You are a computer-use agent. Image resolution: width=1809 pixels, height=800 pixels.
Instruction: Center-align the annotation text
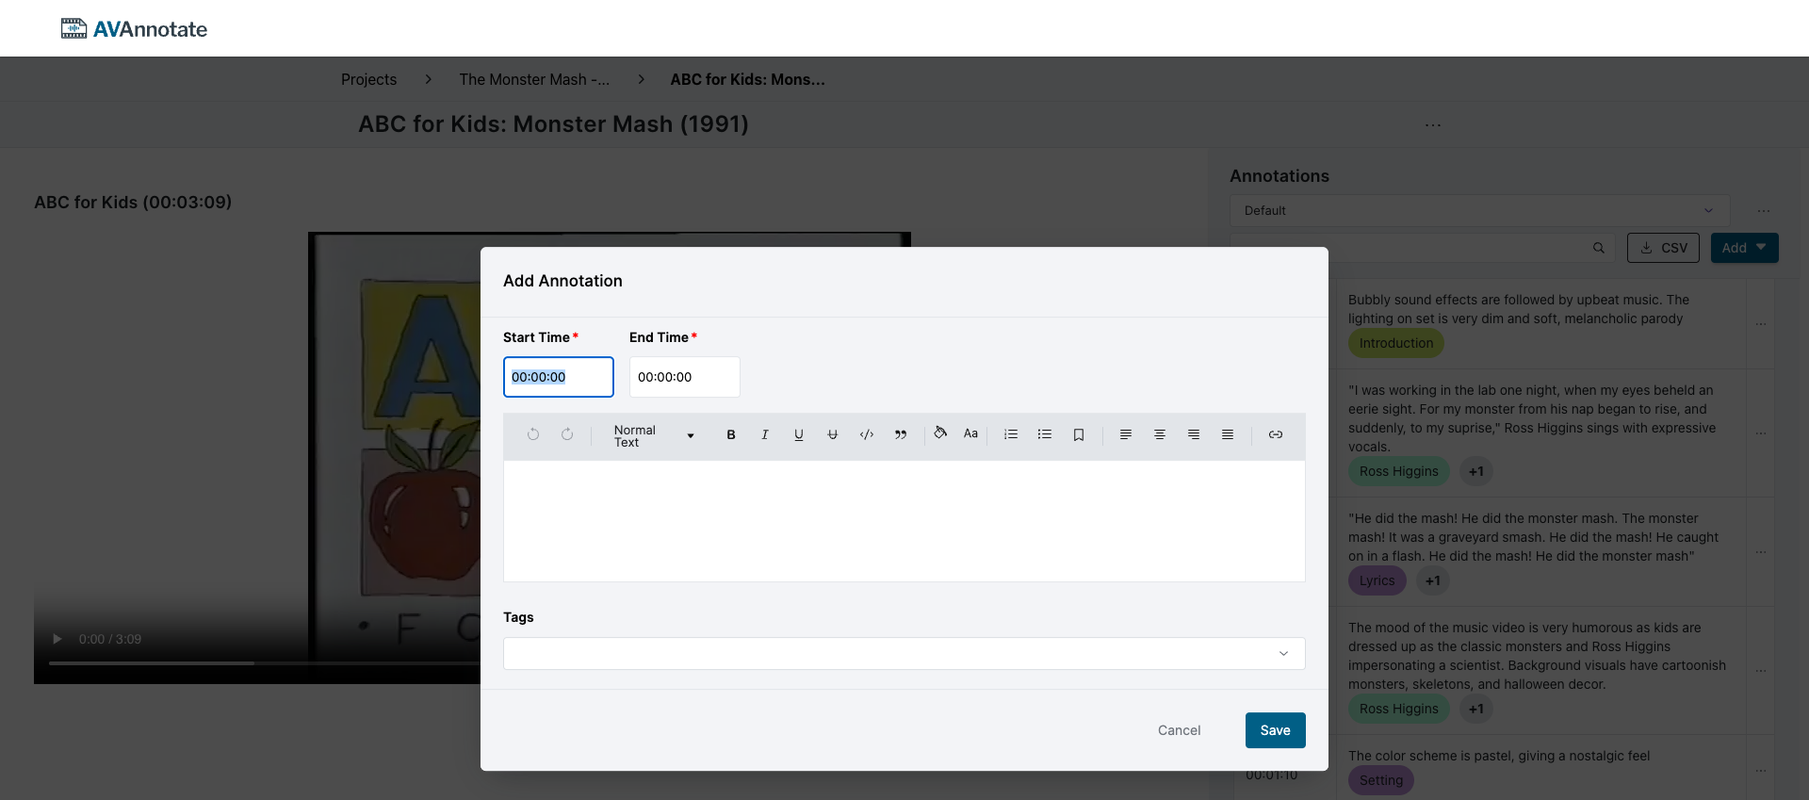tap(1160, 434)
